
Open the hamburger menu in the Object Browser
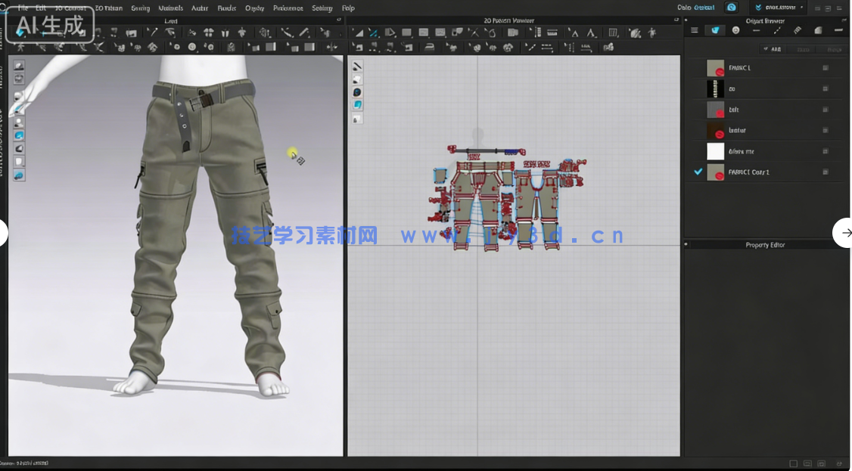point(695,30)
